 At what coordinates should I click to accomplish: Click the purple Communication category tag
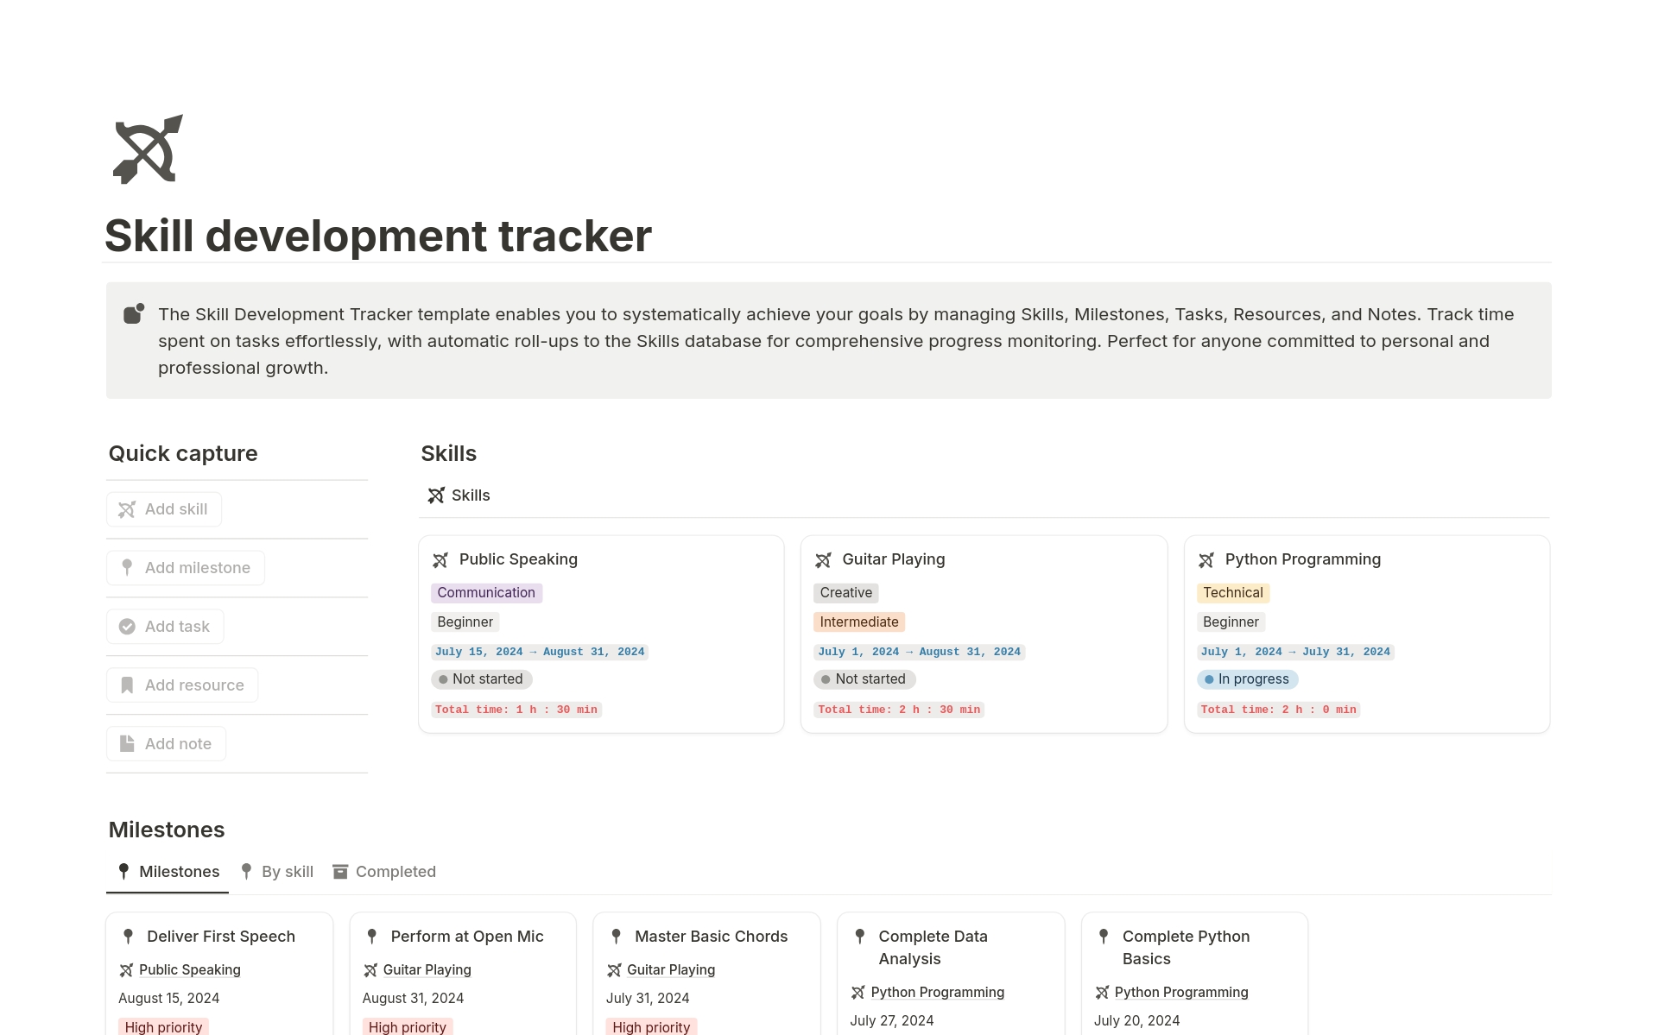tap(486, 592)
